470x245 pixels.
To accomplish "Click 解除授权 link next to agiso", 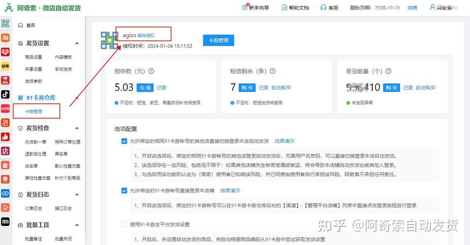I will (146, 35).
